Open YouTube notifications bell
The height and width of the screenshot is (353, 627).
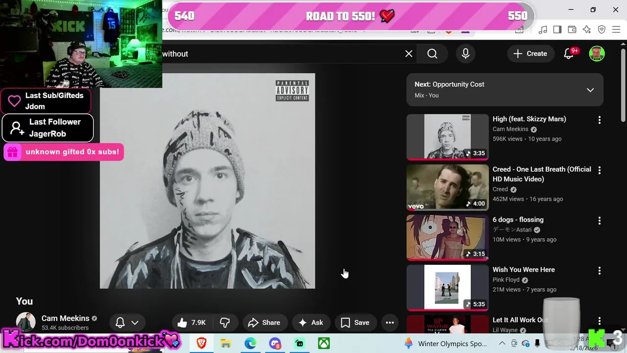[x=569, y=54]
